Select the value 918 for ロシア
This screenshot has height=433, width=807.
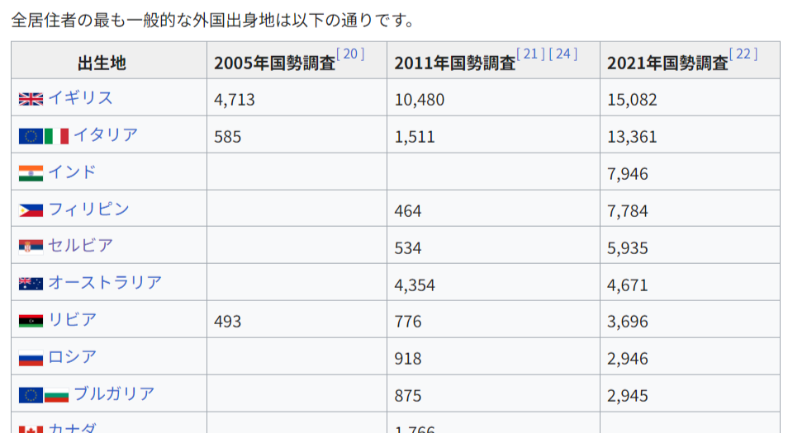point(408,359)
